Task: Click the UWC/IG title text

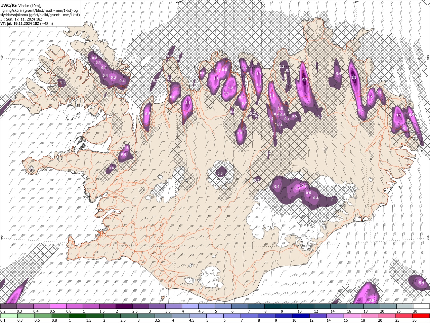Action: [x=8, y=5]
